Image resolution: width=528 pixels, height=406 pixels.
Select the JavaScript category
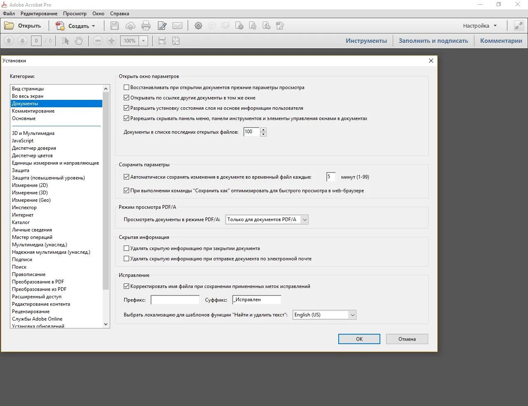[x=23, y=141]
